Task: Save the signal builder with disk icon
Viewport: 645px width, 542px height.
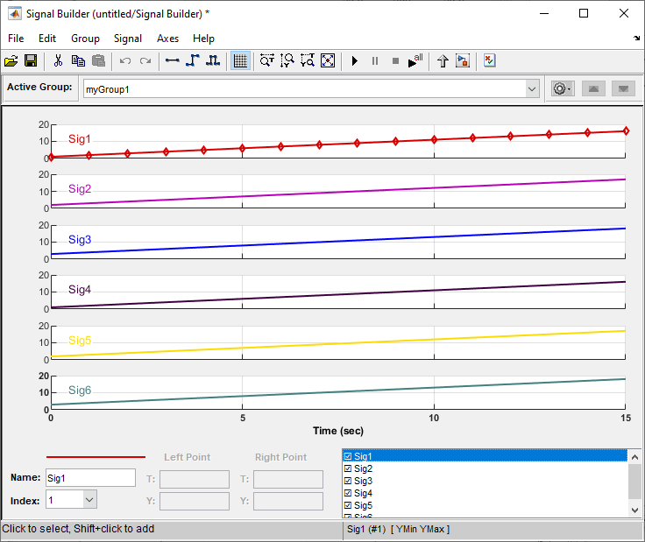Action: coord(31,61)
